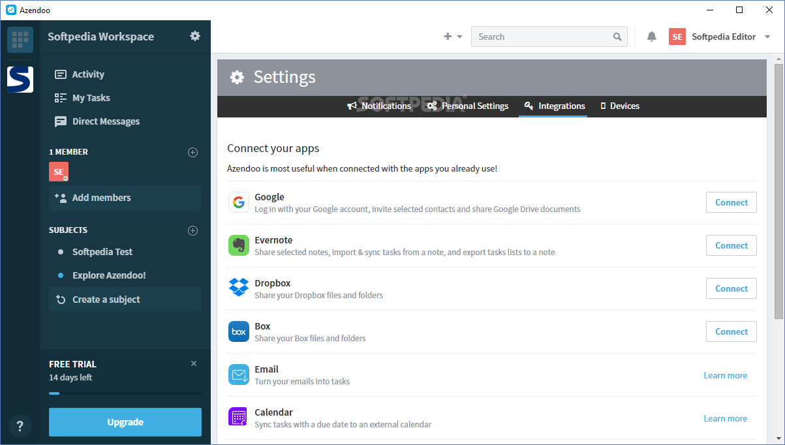Click the SE member avatar in sidebar
The image size is (785, 445).
(x=59, y=172)
